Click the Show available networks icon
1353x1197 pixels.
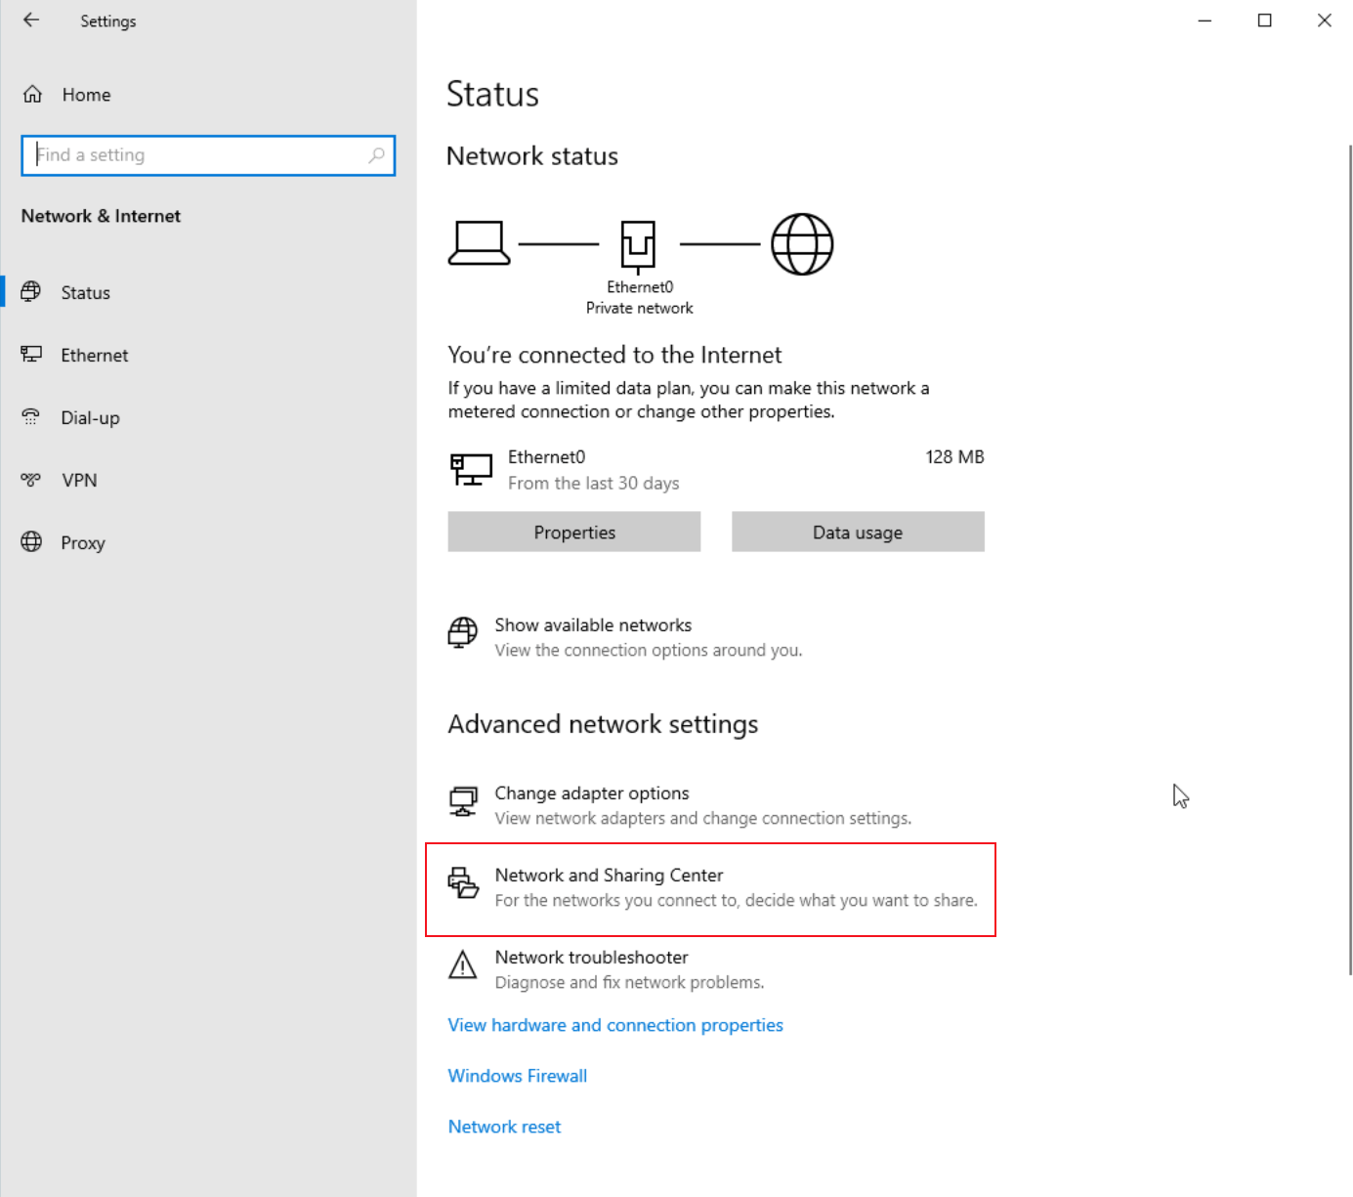tap(463, 633)
